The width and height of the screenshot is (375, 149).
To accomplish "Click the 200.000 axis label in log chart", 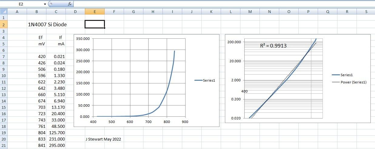I will click(x=234, y=42).
